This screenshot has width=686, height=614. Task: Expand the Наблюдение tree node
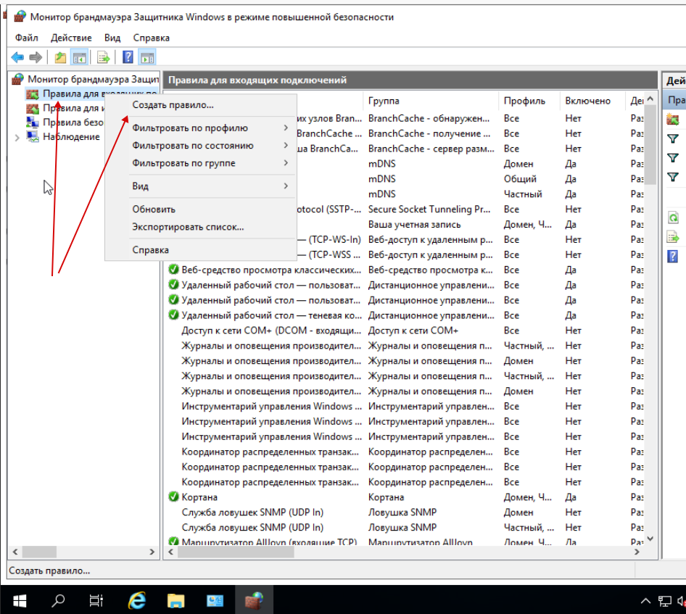(17, 138)
